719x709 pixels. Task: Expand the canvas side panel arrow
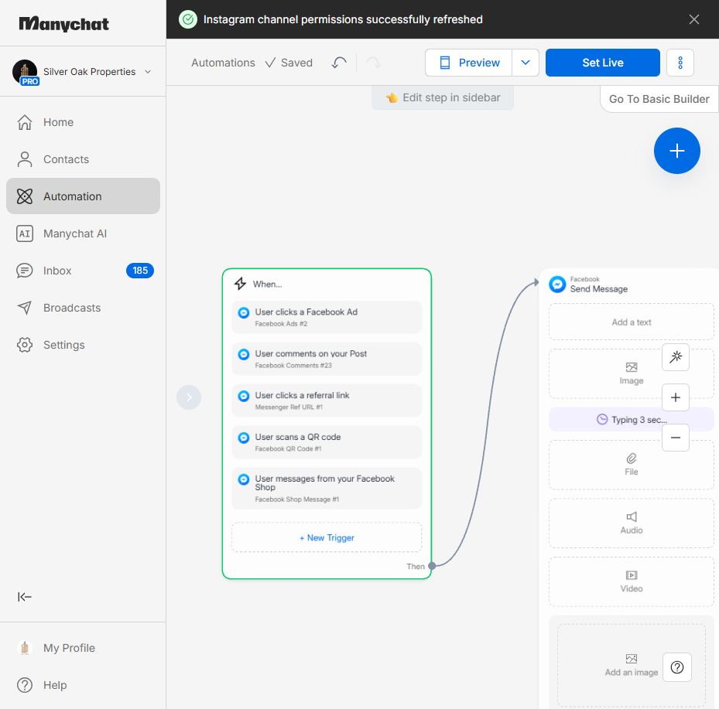(189, 397)
